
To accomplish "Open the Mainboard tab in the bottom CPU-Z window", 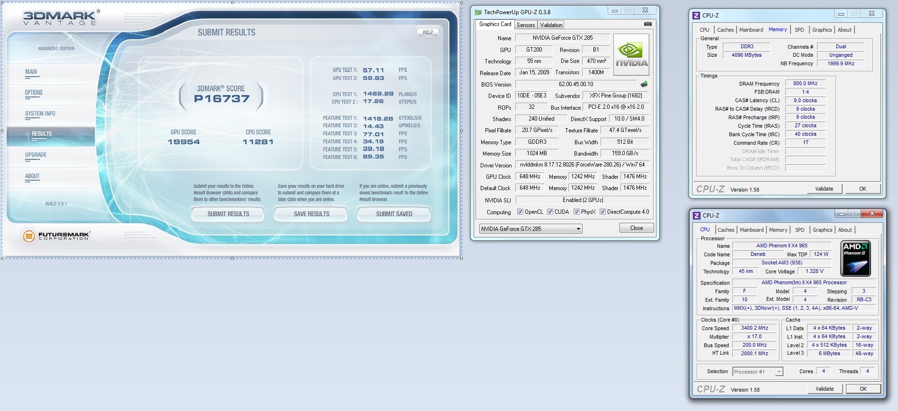I will pos(752,230).
